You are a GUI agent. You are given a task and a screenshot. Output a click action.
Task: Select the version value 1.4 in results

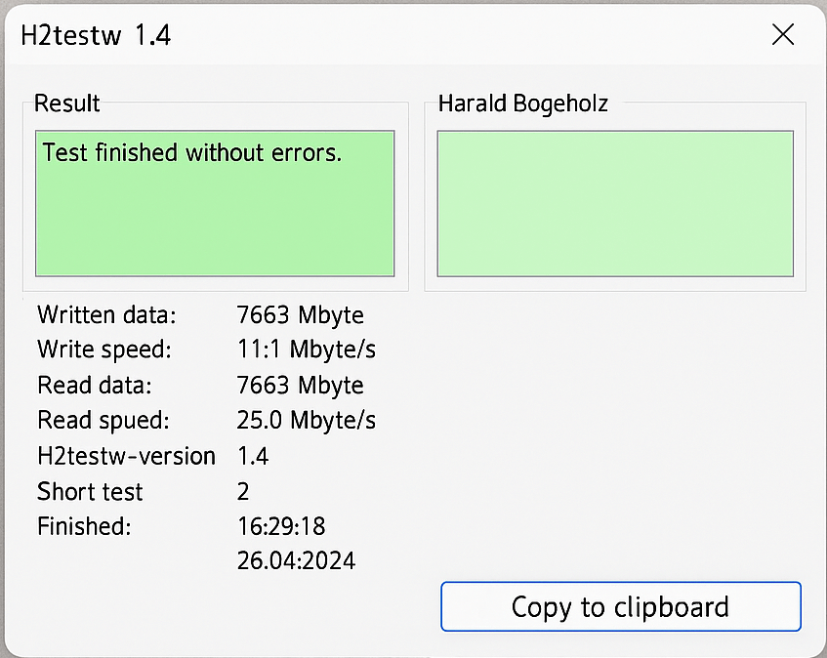pyautogui.click(x=253, y=456)
